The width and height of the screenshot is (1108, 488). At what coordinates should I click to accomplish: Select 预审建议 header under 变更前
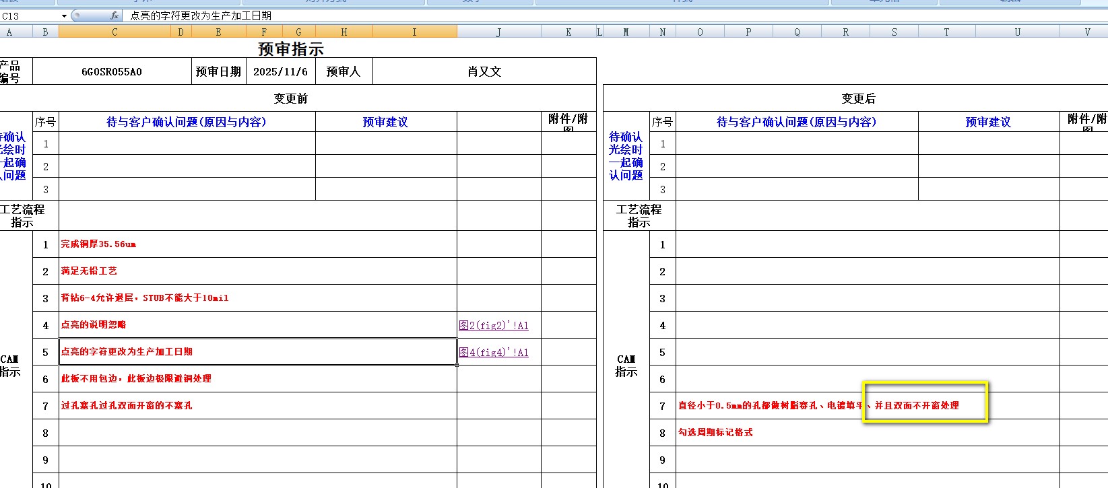pos(385,122)
